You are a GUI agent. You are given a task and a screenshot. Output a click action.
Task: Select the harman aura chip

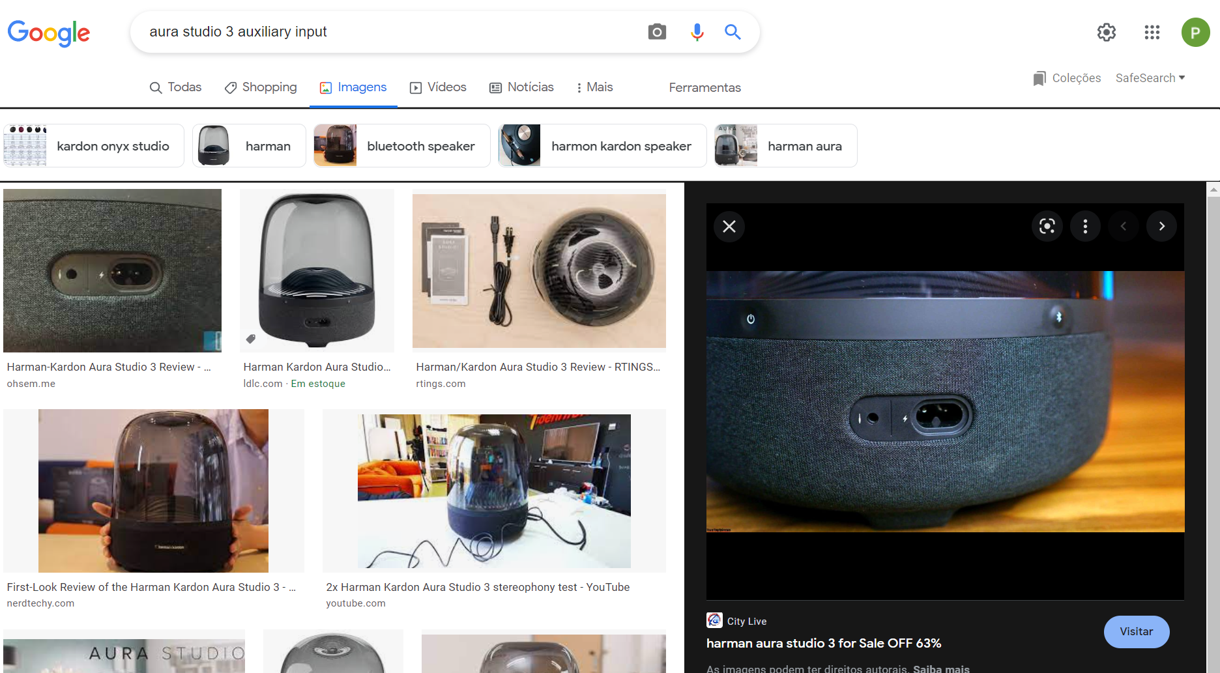click(x=786, y=146)
